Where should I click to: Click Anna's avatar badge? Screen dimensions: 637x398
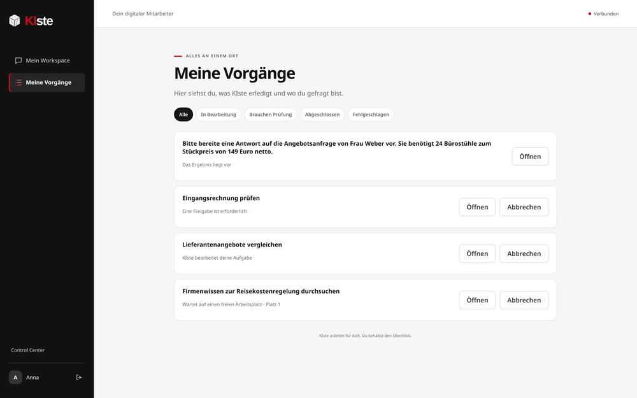[x=15, y=377]
